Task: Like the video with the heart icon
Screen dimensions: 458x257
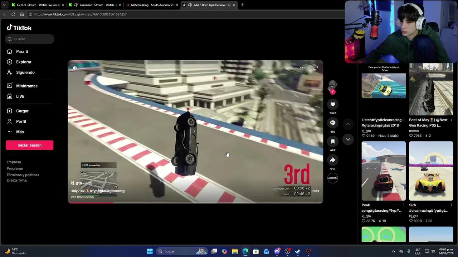Action: pos(333,104)
